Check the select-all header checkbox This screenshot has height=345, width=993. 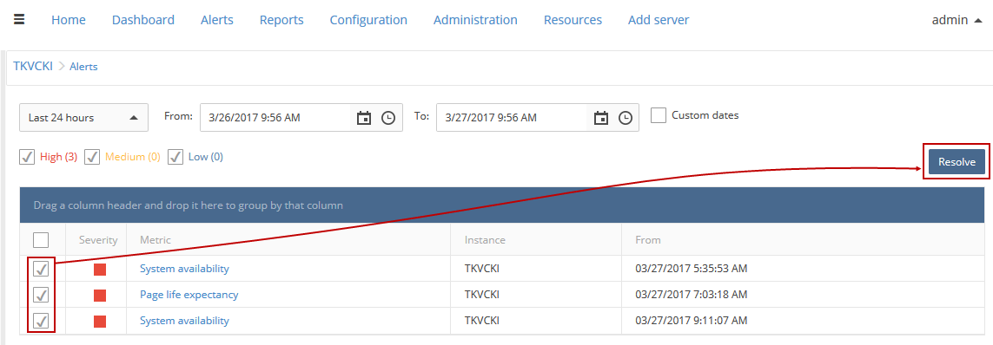pos(41,240)
